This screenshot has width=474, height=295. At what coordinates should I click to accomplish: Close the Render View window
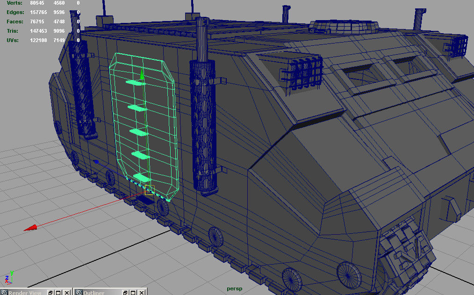67,293
